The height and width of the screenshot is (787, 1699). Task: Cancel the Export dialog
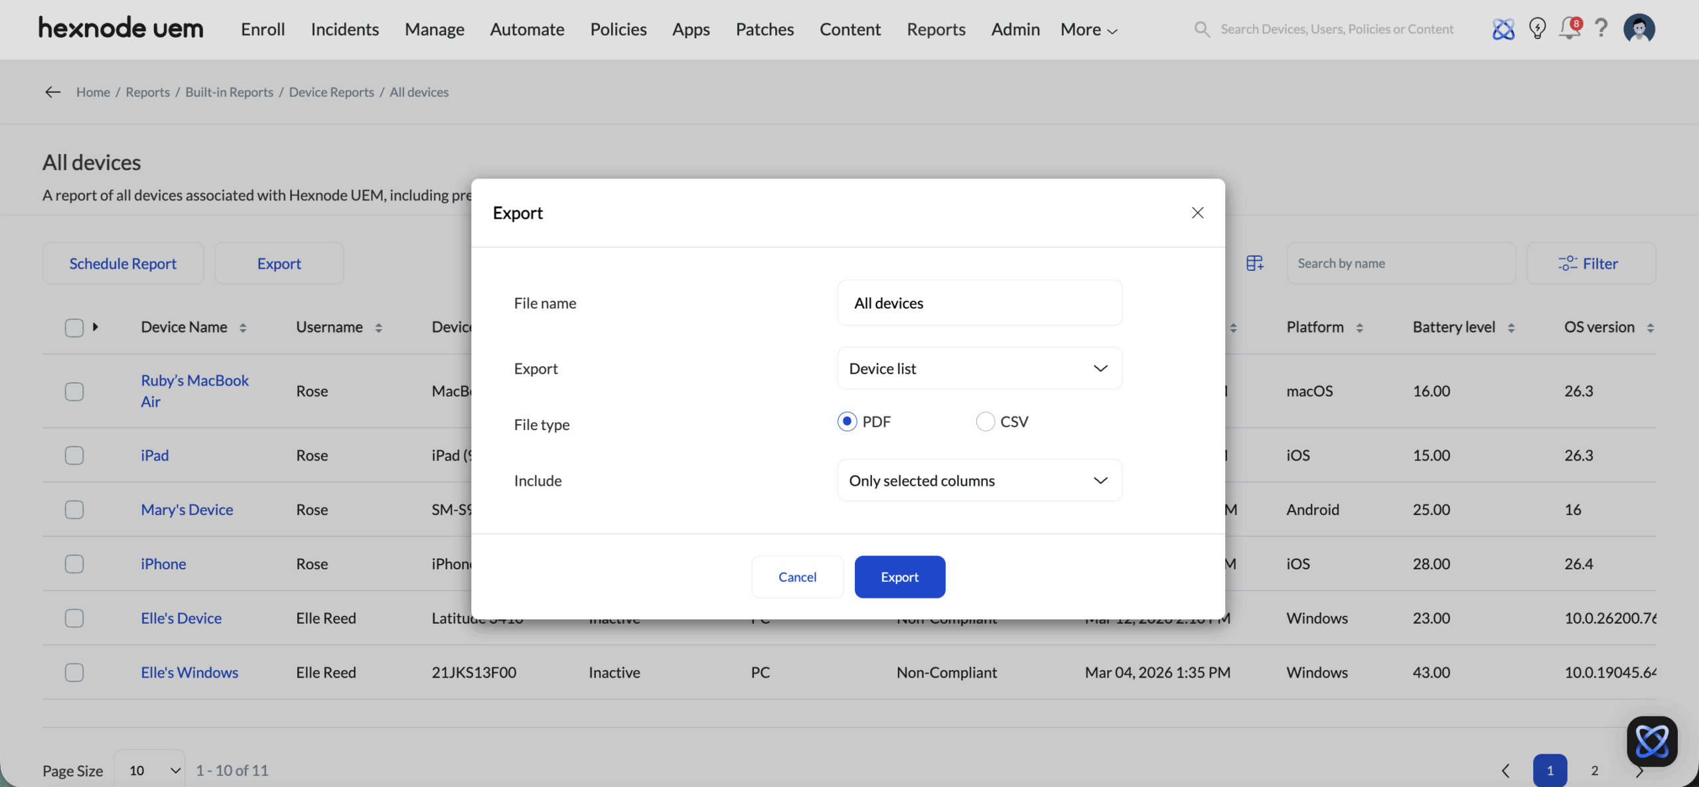tap(797, 577)
